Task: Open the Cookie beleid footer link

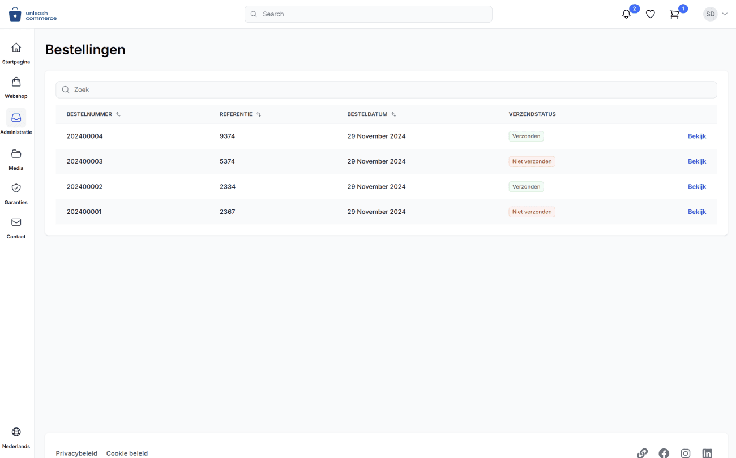Action: [x=127, y=453]
